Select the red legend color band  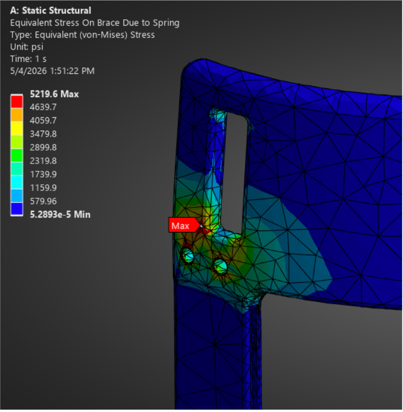coord(17,102)
